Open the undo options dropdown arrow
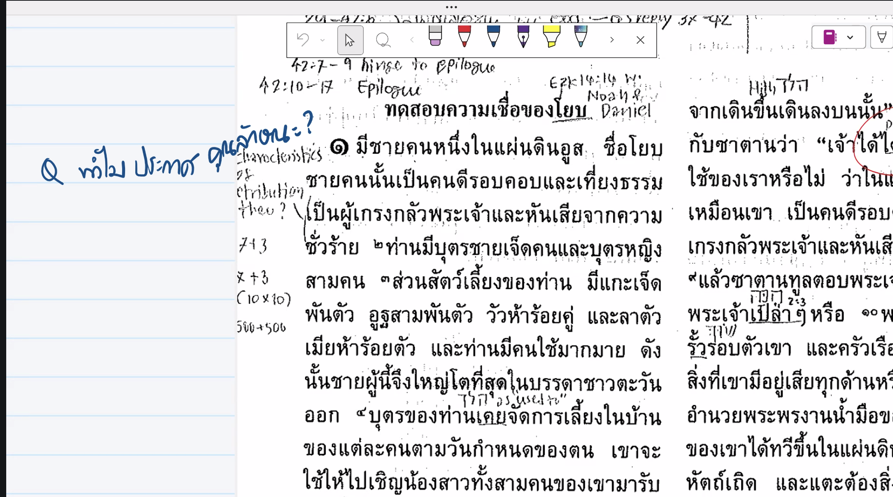This screenshot has width=893, height=497. tap(323, 40)
